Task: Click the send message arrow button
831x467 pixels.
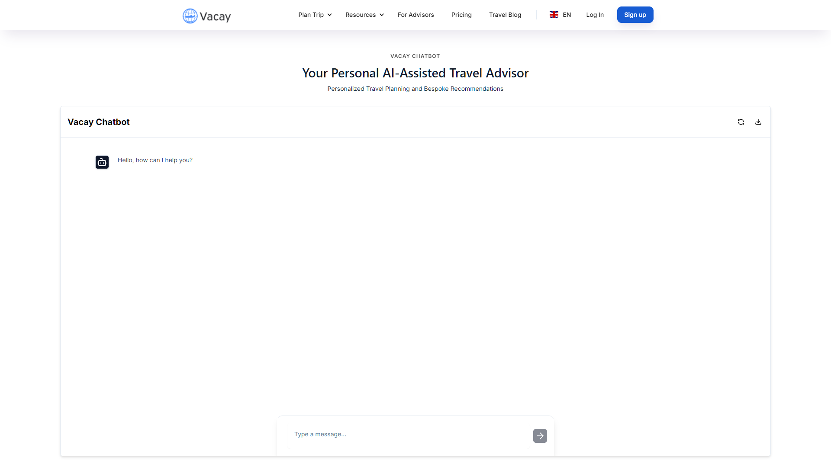Action: (x=540, y=436)
